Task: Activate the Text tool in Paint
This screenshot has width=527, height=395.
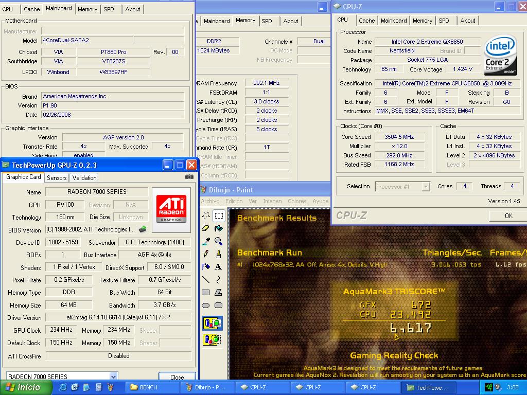Action: (x=218, y=267)
